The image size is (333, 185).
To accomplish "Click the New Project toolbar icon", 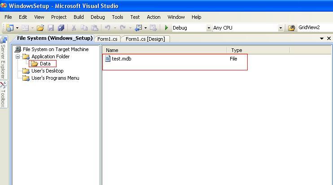I will click(10, 28).
